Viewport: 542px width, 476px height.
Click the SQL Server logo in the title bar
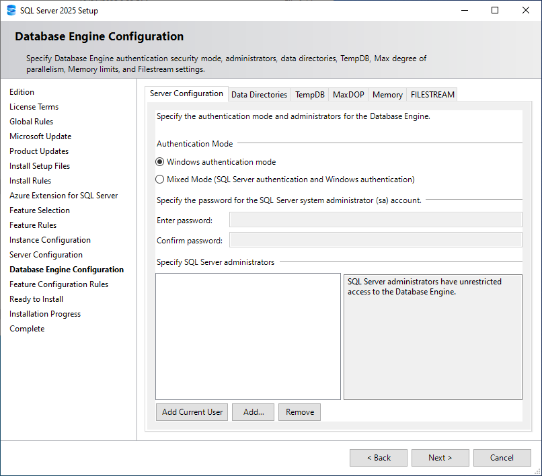click(x=11, y=10)
